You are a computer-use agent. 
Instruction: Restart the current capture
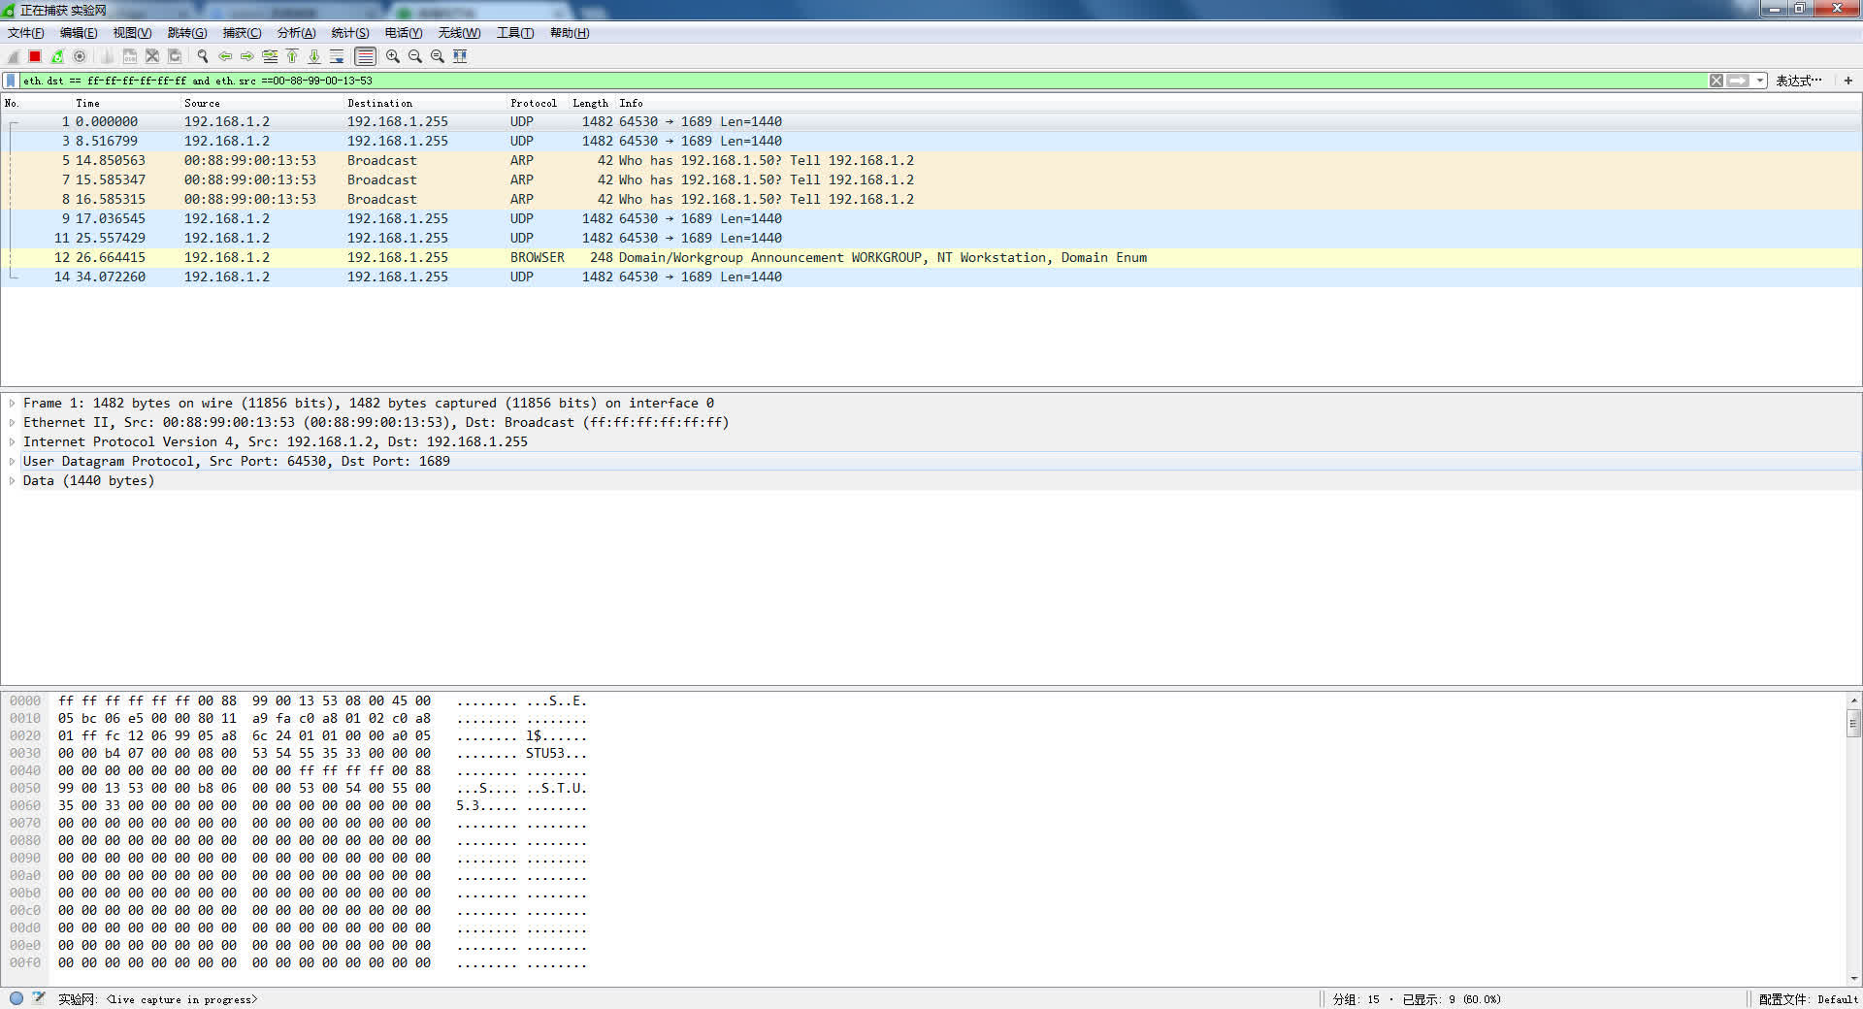57,56
